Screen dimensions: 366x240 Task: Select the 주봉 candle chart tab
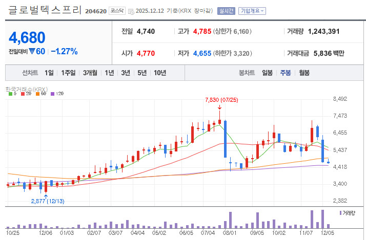pos(286,73)
